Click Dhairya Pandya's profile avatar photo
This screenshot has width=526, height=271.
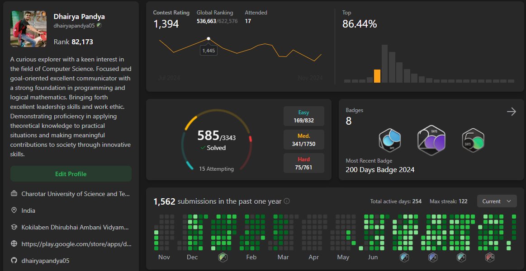pos(28,29)
